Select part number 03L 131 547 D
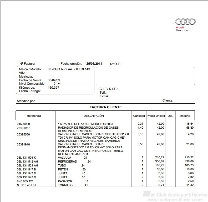This screenshot has height=202, width=208. (x=26, y=173)
